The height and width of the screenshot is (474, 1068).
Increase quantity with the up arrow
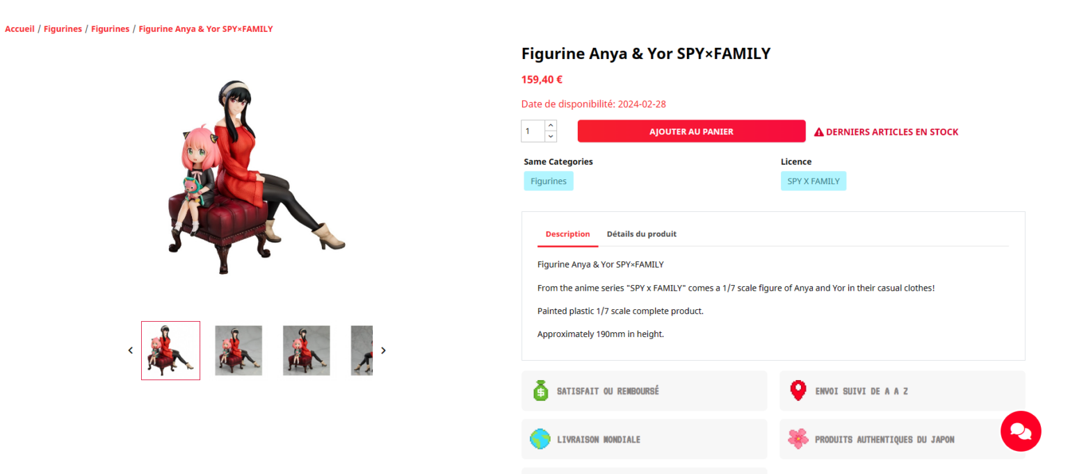[551, 126]
